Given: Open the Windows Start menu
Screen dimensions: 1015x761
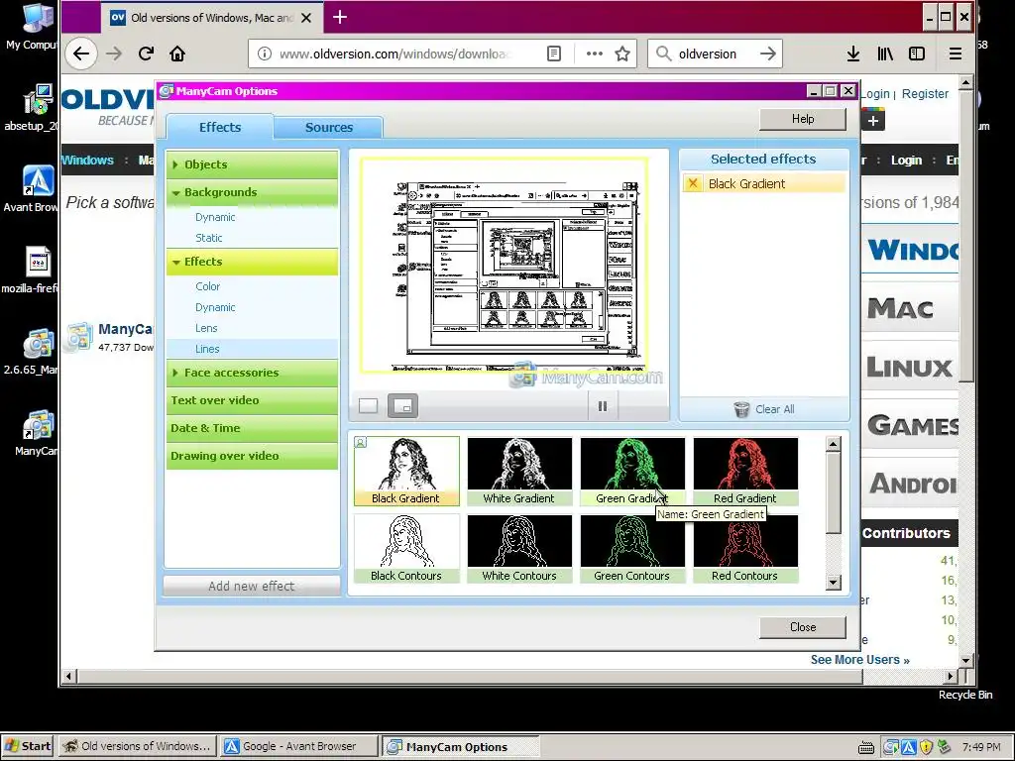Looking at the screenshot, I should tap(27, 746).
